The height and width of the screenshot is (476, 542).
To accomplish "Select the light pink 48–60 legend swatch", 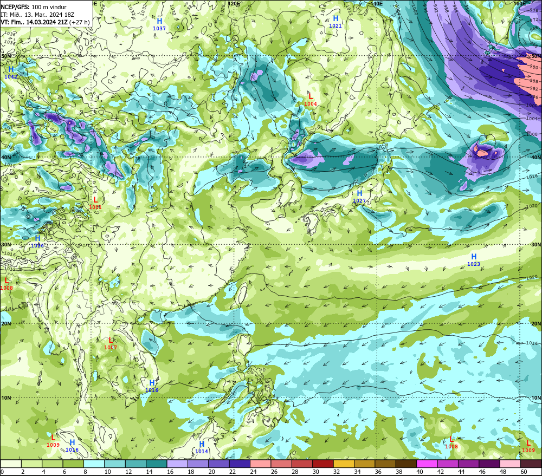I will click(510, 464).
